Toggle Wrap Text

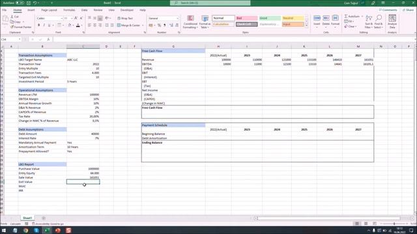coord(125,18)
